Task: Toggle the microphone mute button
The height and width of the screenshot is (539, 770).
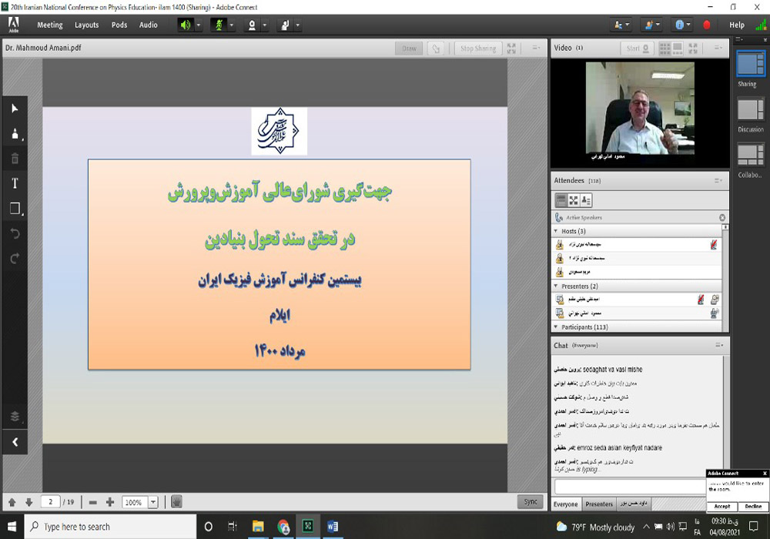Action: pyautogui.click(x=219, y=25)
